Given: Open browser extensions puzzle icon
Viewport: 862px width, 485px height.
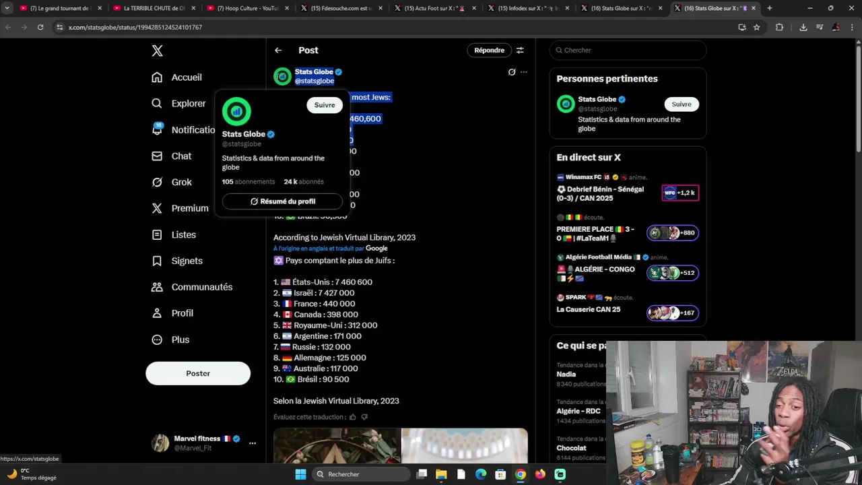Looking at the screenshot, I should (x=779, y=28).
